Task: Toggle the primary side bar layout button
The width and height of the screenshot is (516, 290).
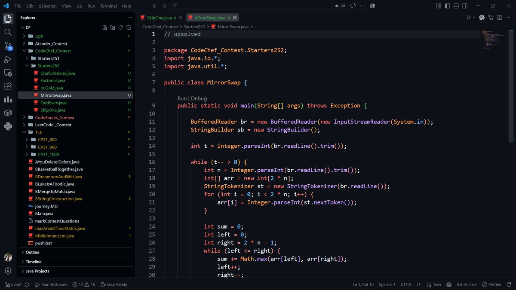Action: pyautogui.click(x=447, y=6)
